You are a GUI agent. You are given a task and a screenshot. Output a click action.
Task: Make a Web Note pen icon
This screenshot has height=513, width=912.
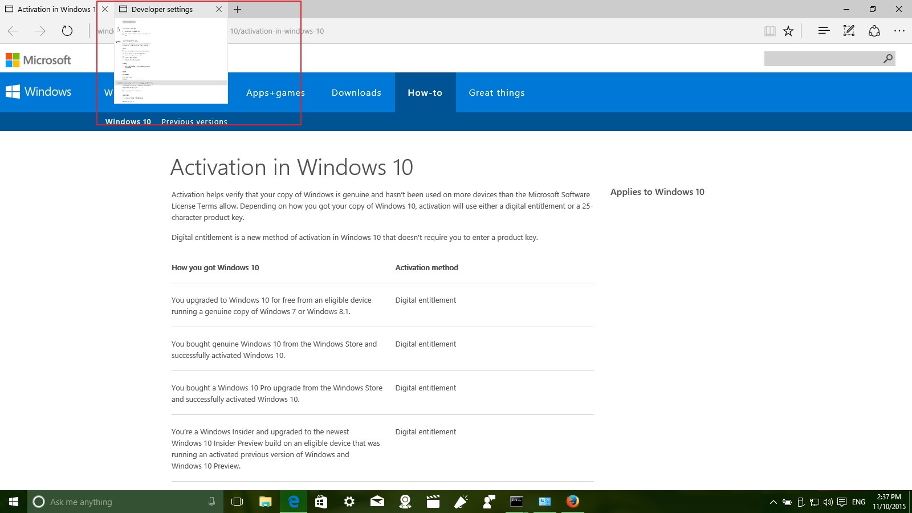click(x=849, y=31)
